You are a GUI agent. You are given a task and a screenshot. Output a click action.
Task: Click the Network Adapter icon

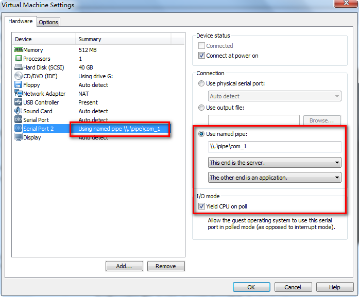[19, 93]
